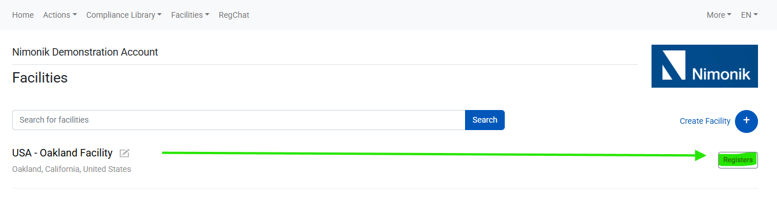Open the EN language selector
777x208 pixels.
tap(749, 15)
